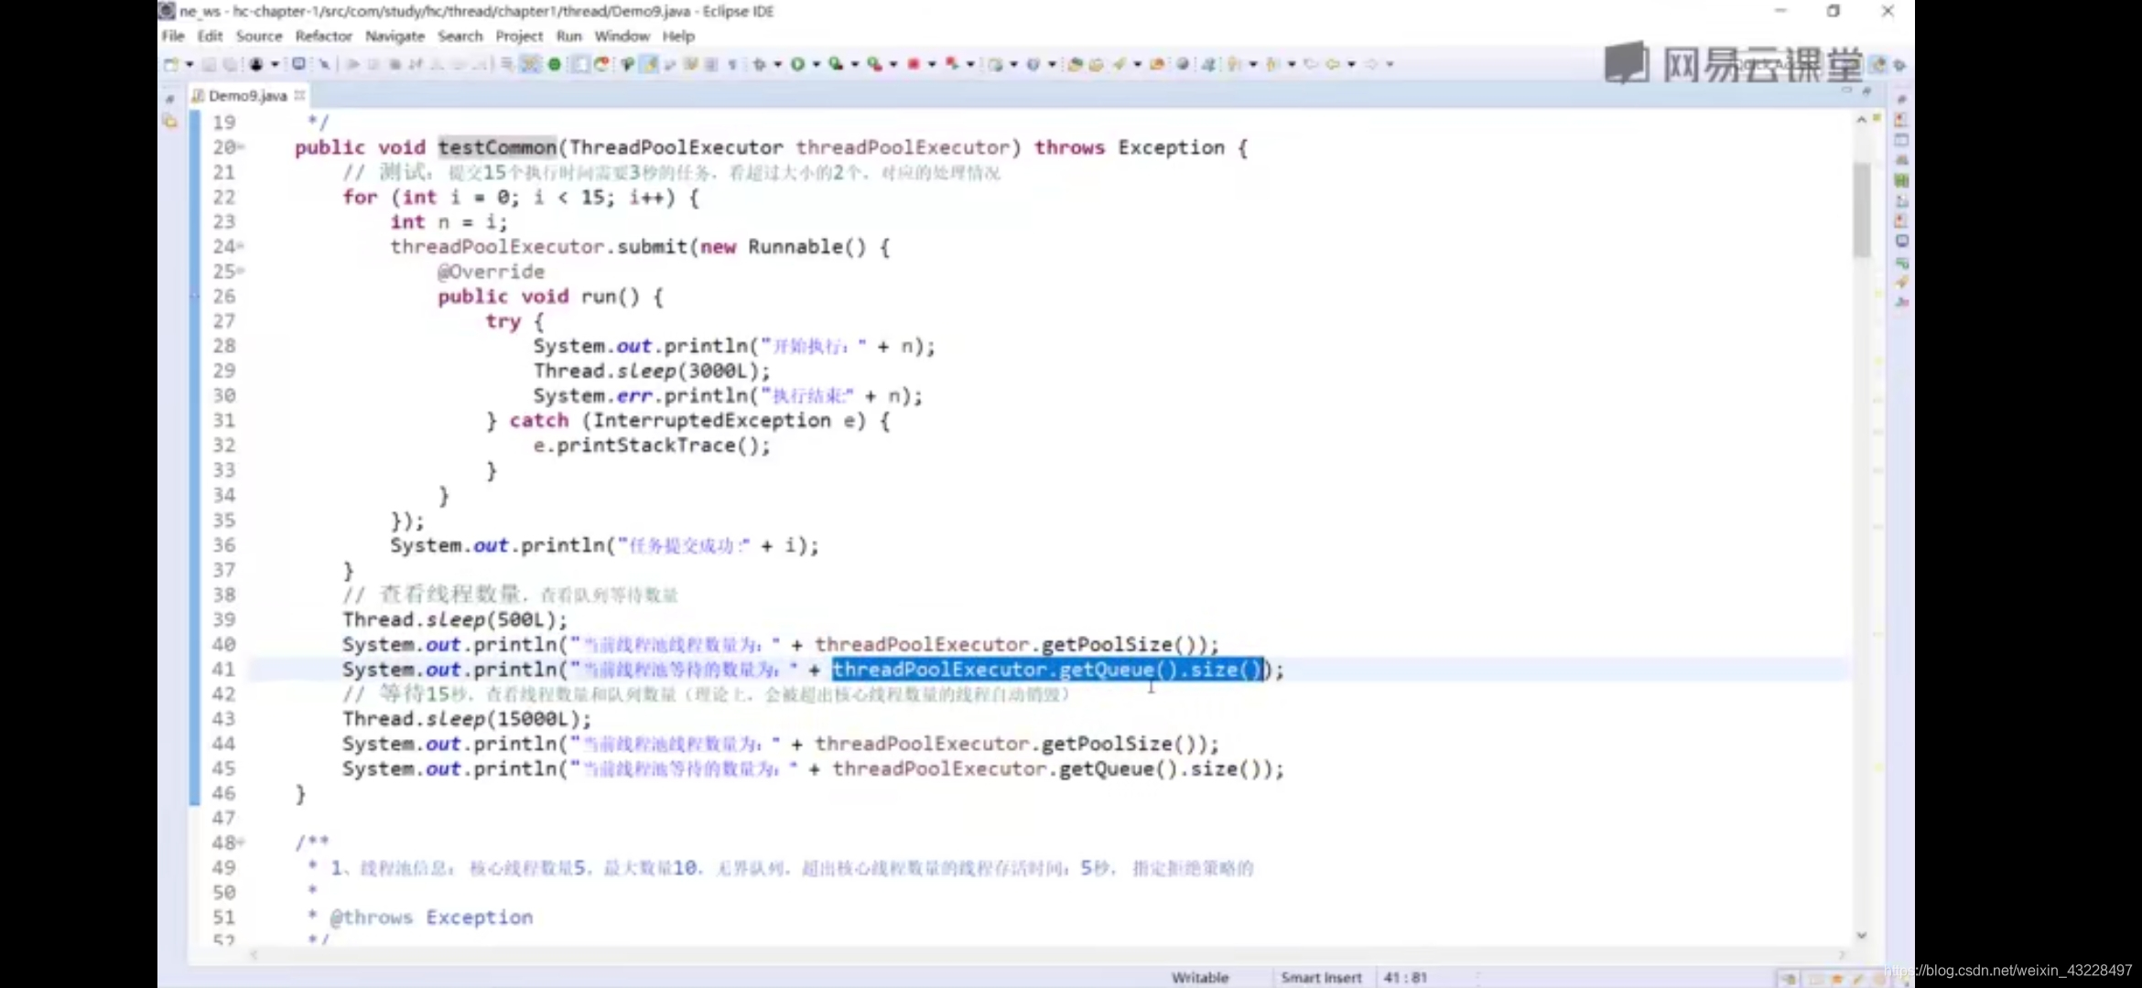Click the Thread.sleep(15000L) statement

coord(468,719)
